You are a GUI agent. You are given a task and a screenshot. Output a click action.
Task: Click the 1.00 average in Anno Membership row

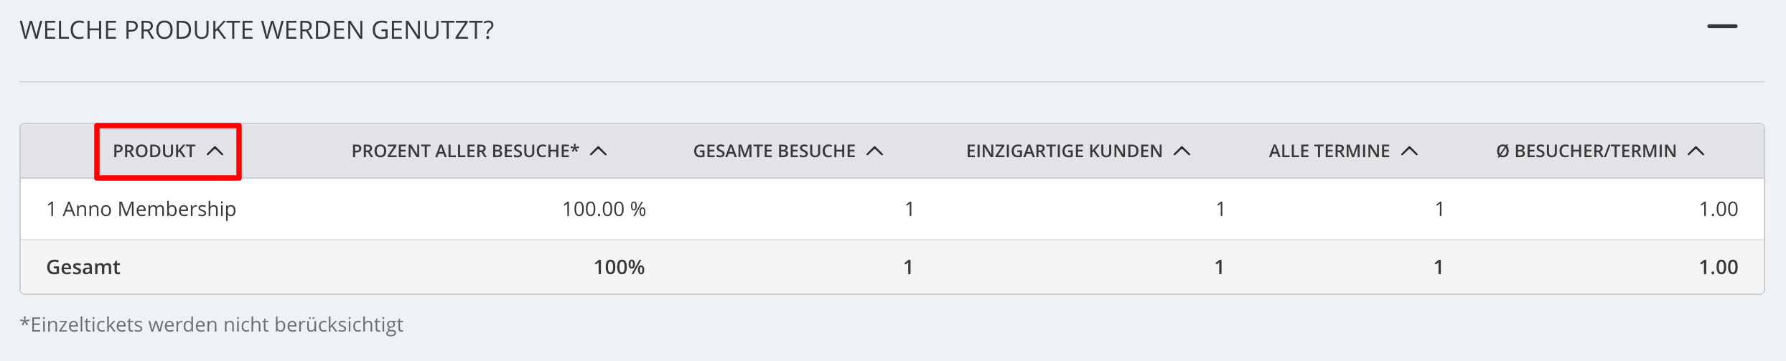click(x=1719, y=210)
